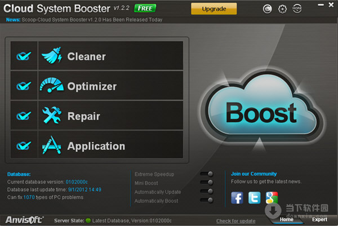Open the news headline about v1.2.0 release

click(92, 20)
